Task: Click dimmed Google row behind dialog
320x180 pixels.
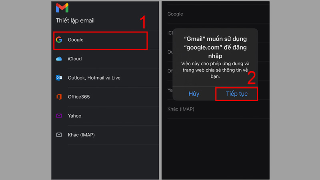Action: [216, 14]
